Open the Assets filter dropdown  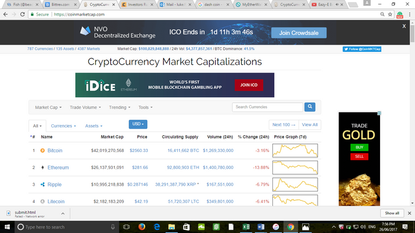[x=93, y=126]
